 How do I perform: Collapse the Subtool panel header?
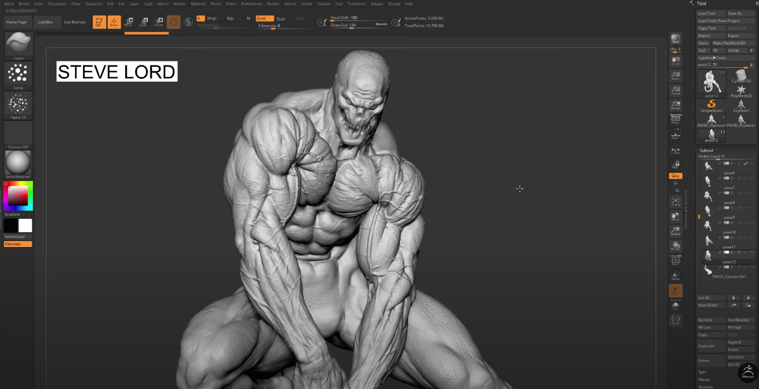click(707, 150)
